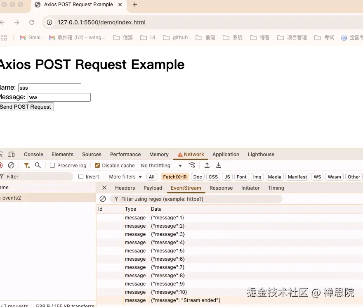
Task: Switch to the Sources panel
Action: pos(92,155)
